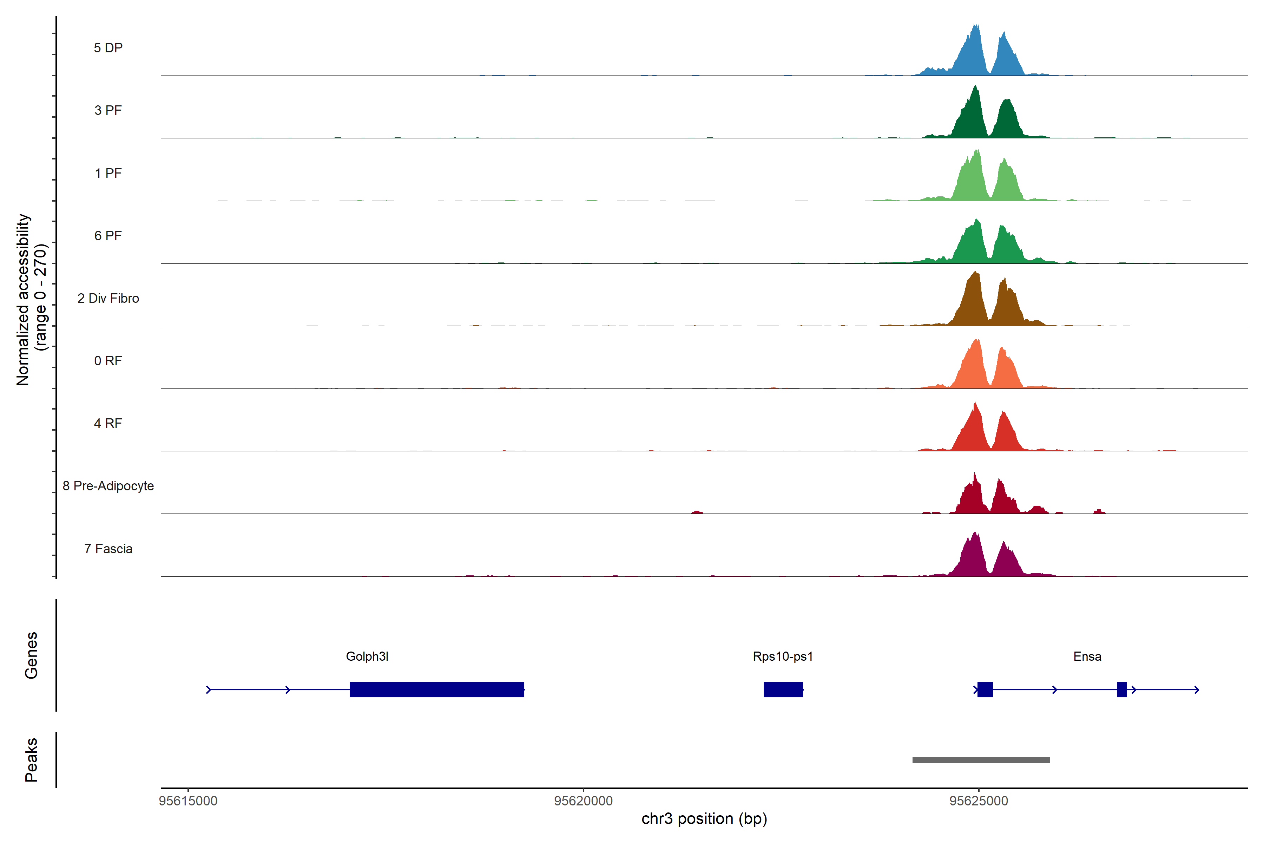Click the 2 Div Fibro track label

point(108,298)
